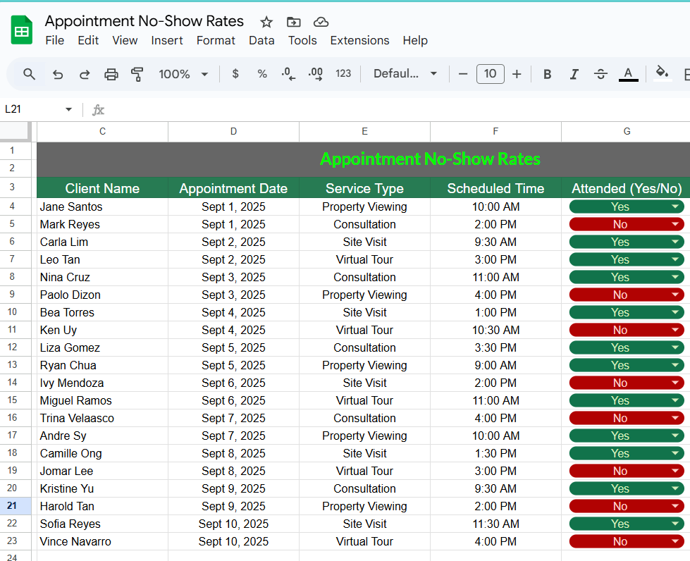
Task: Click the select-all corner box
Action: click(16, 132)
